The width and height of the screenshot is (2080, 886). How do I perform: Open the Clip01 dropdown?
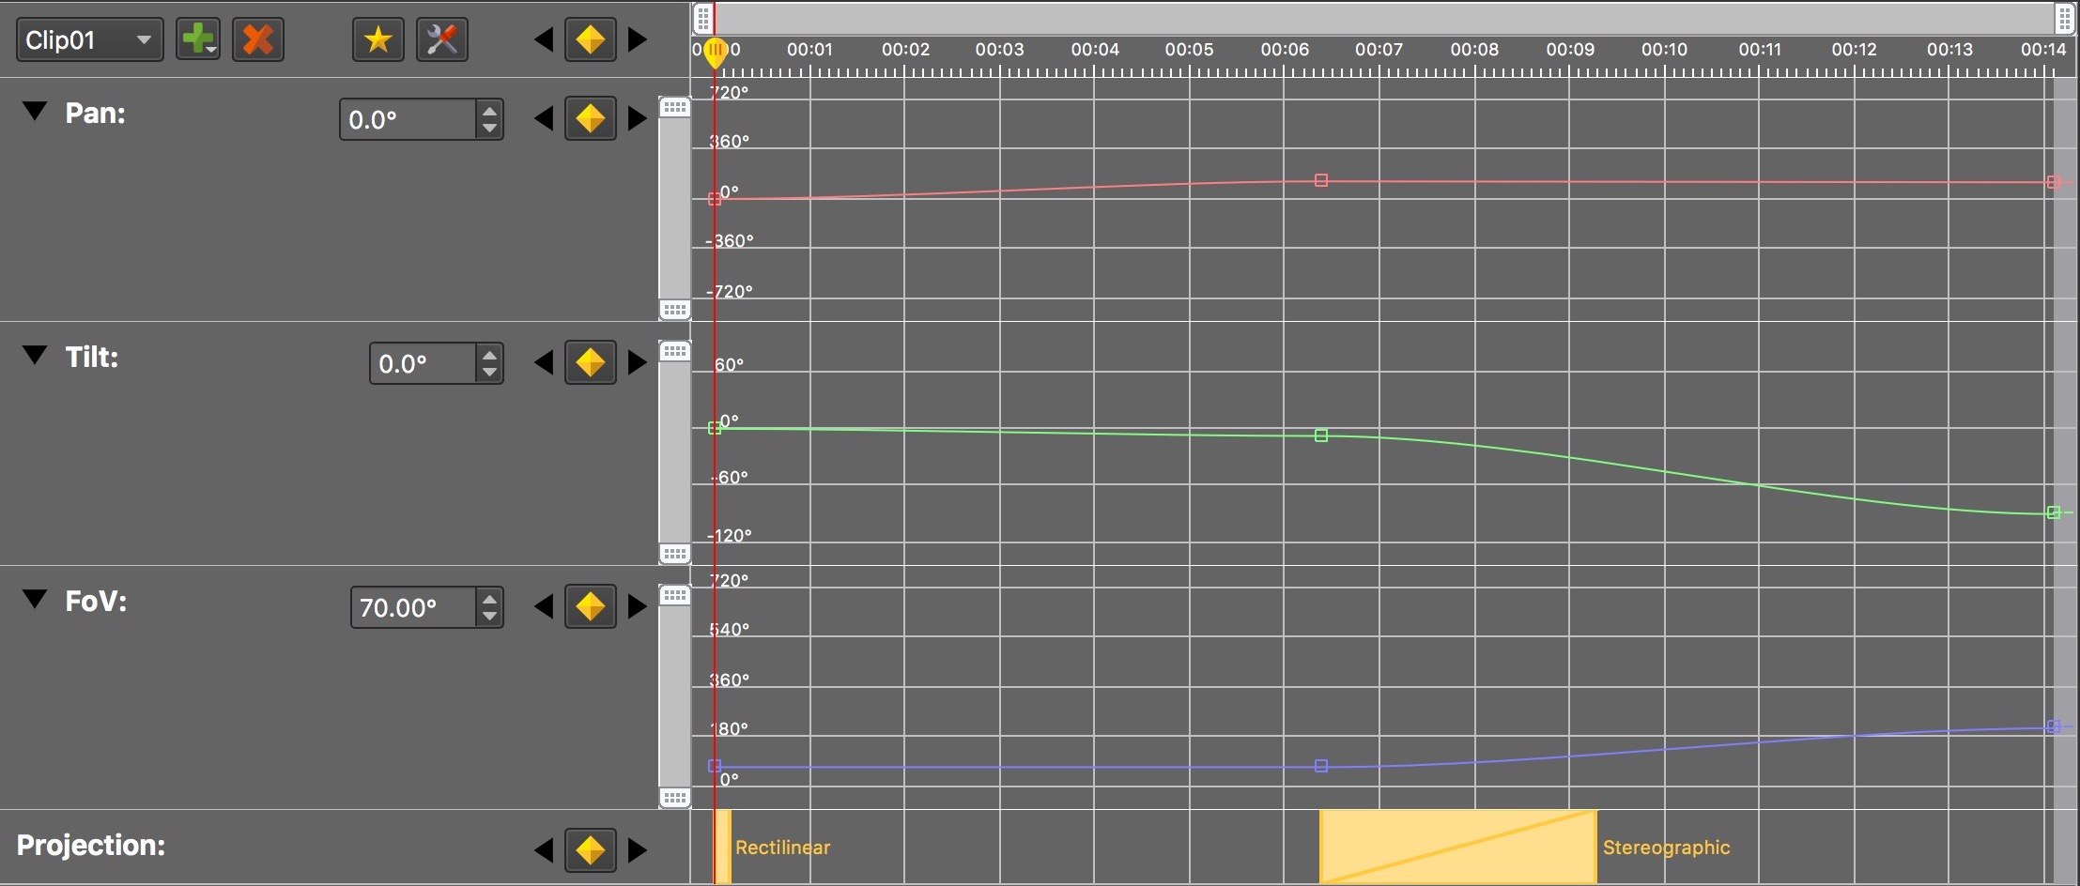(x=89, y=39)
